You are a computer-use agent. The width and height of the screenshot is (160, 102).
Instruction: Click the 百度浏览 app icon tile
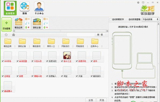pyautogui.click(x=52, y=55)
